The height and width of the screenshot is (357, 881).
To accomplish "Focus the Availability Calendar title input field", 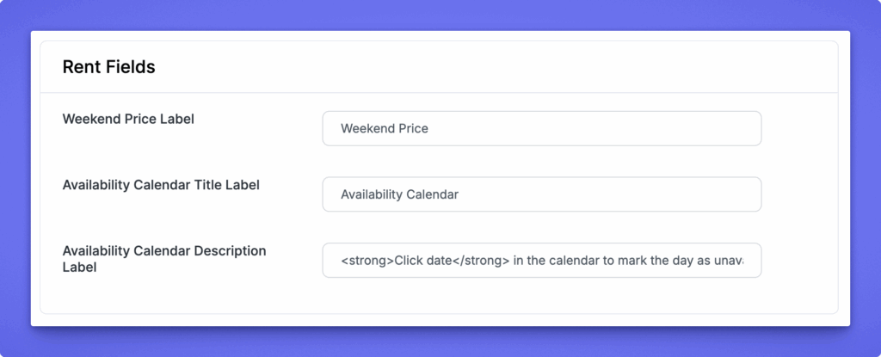I will pyautogui.click(x=541, y=194).
